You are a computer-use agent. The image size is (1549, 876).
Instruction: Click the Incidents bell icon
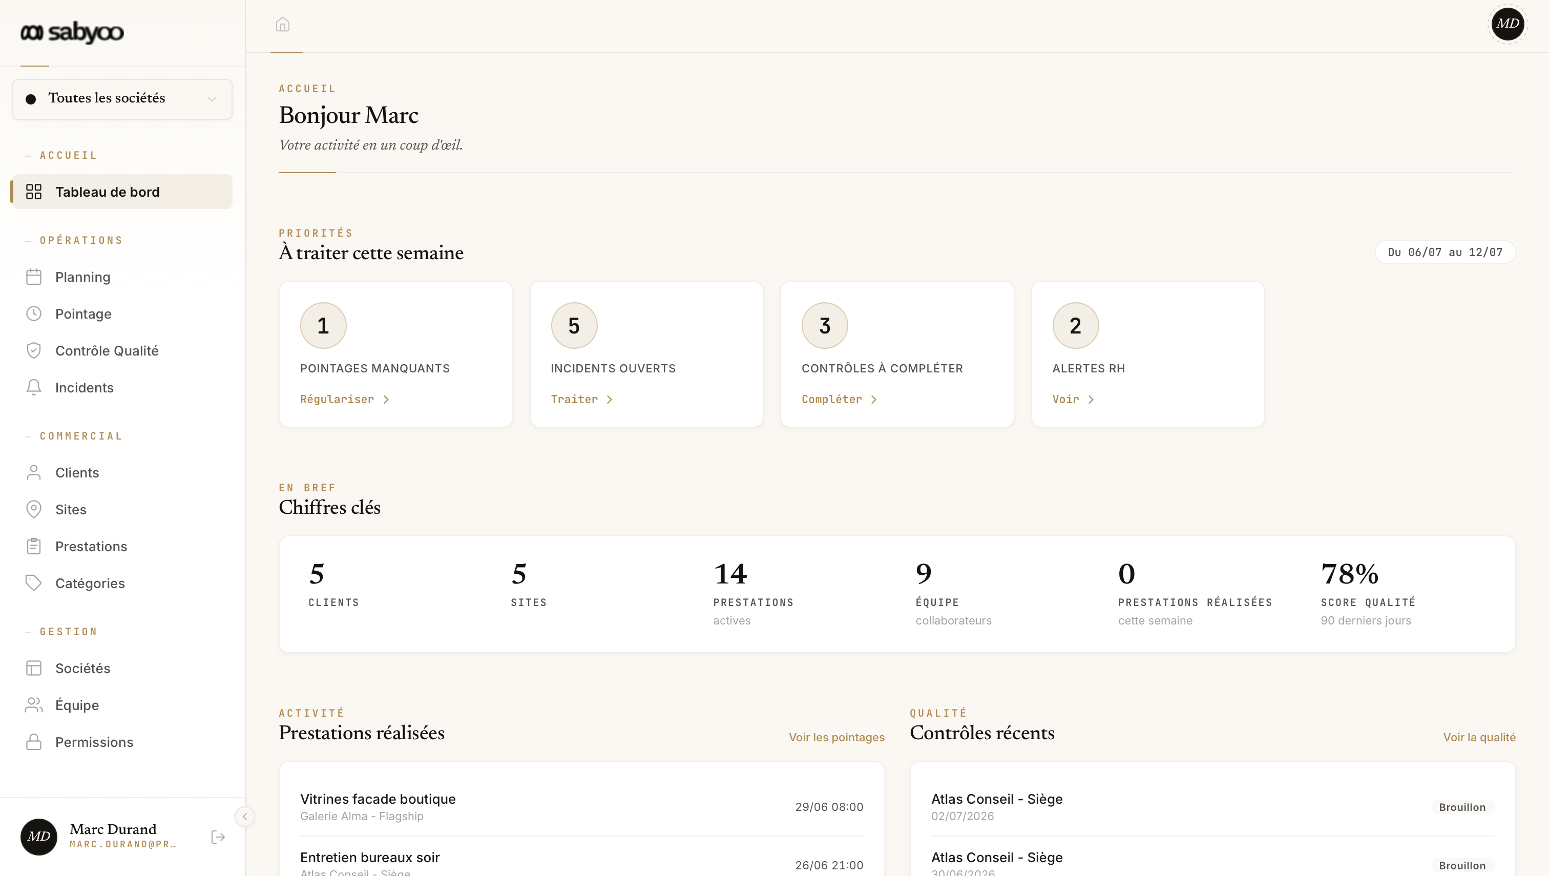(34, 387)
